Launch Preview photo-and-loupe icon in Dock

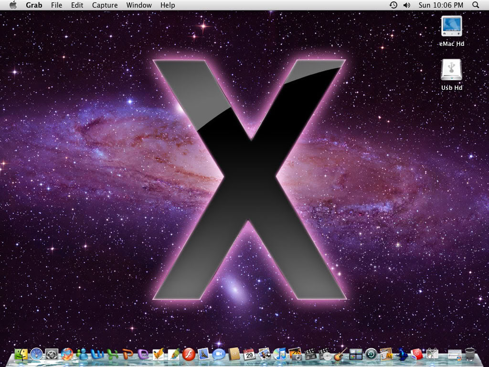tap(265, 355)
